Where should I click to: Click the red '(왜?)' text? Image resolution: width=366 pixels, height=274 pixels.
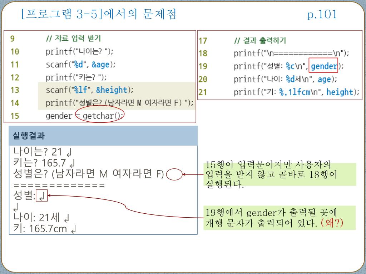332,223
